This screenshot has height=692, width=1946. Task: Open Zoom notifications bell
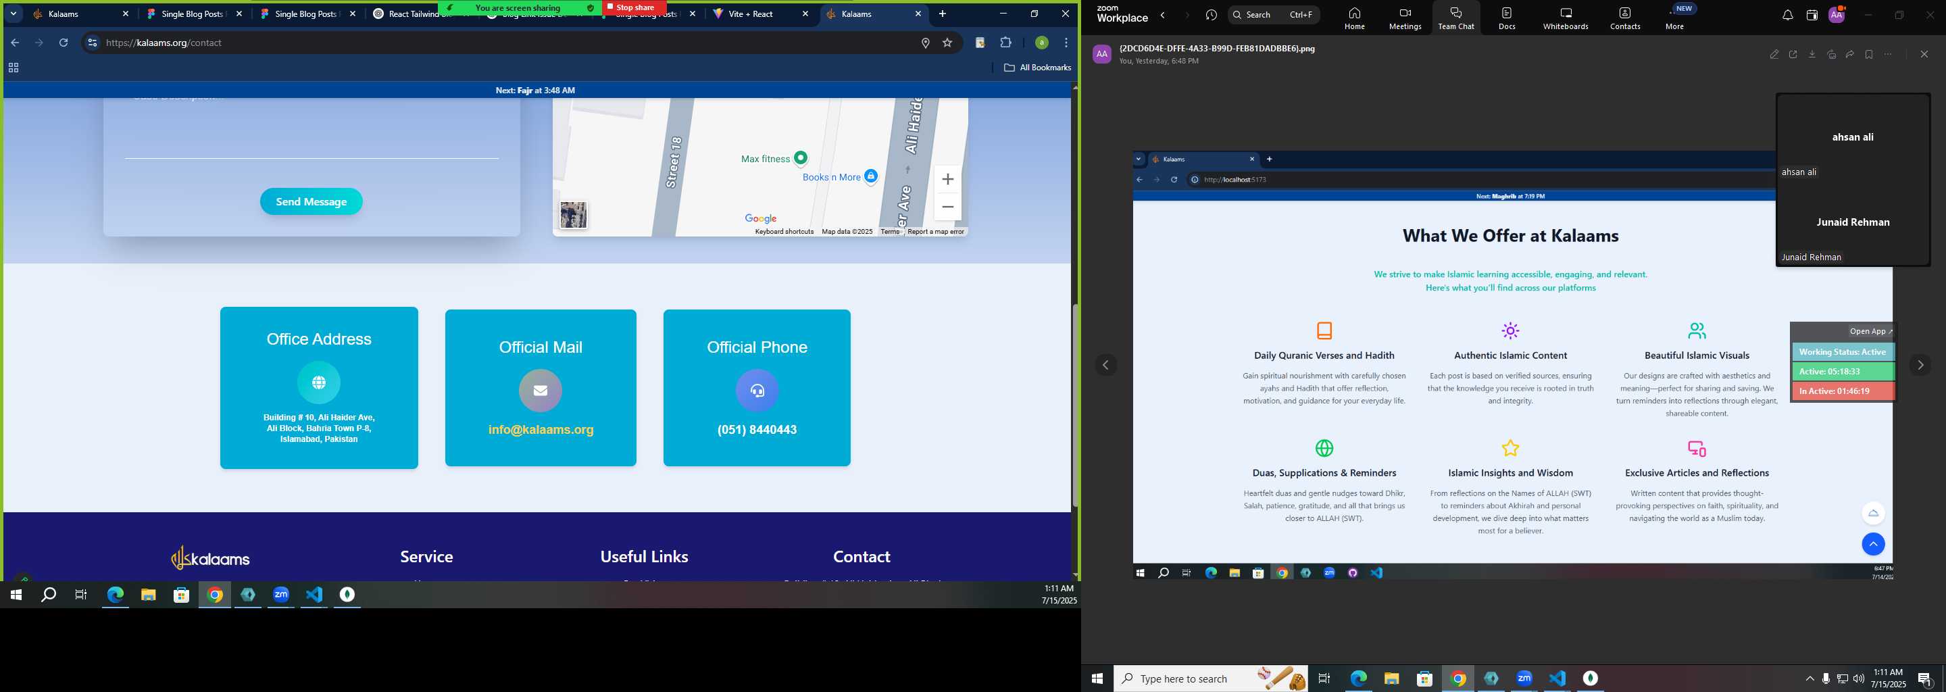tap(1787, 15)
